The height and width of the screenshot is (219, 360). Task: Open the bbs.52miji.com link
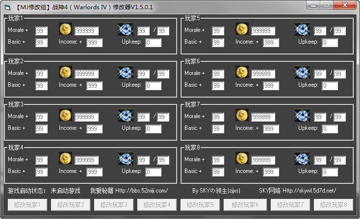click(x=141, y=191)
